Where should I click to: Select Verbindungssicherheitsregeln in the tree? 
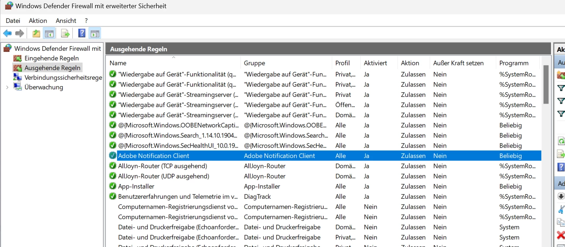[63, 78]
